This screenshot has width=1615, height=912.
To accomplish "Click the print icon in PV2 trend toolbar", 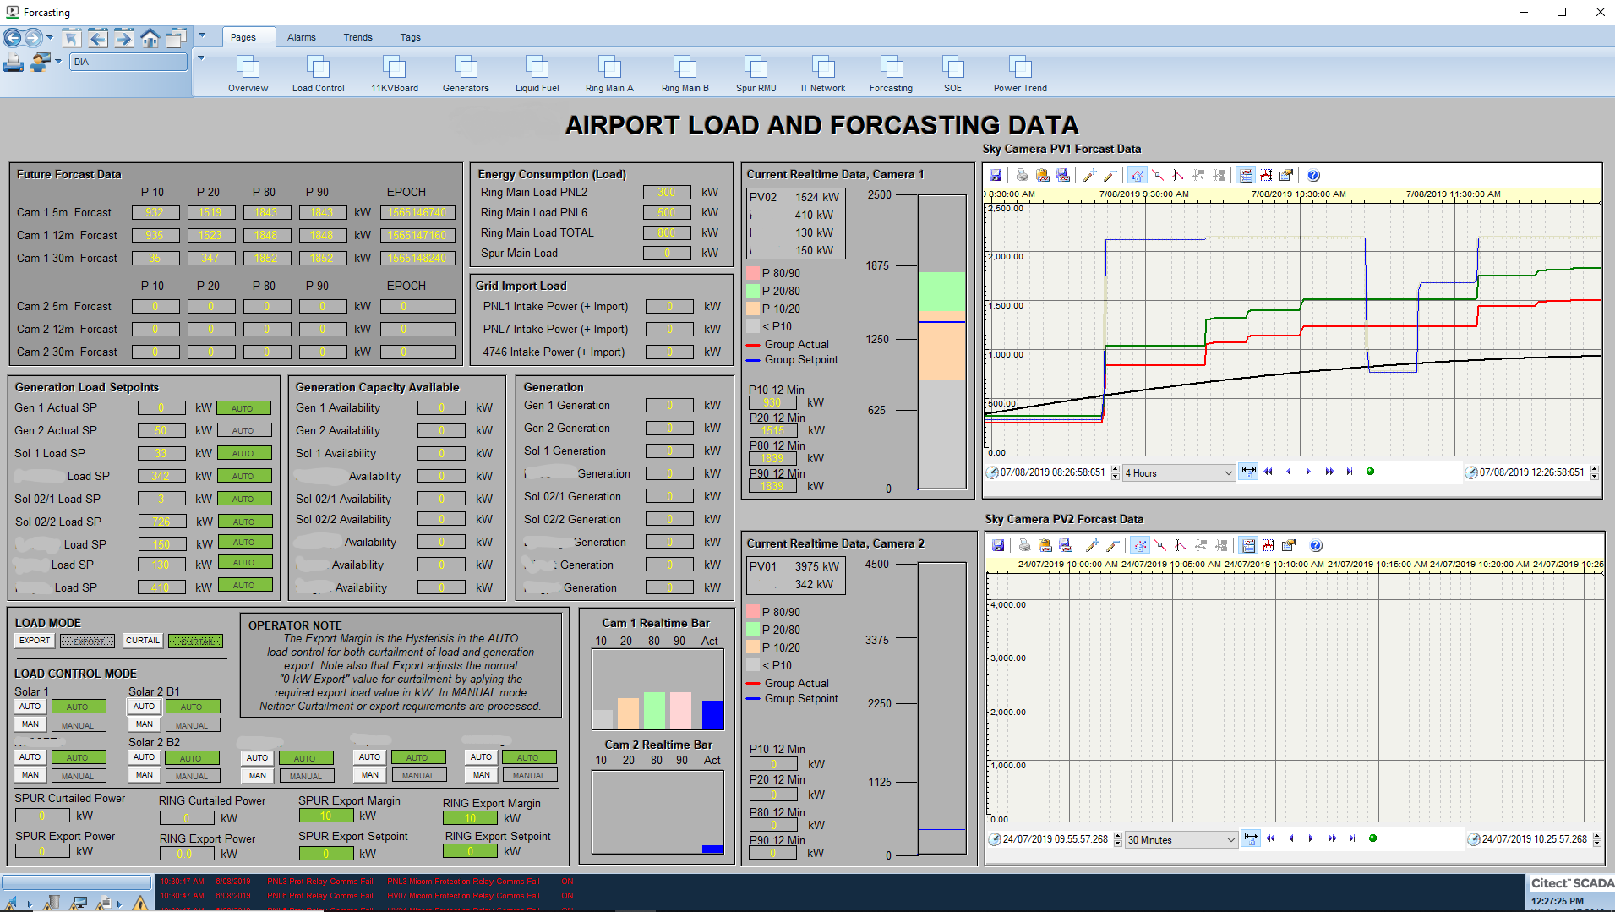I will pyautogui.click(x=1024, y=546).
